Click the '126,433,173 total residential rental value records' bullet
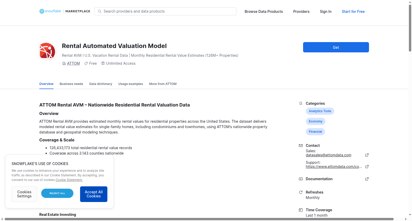 click(x=91, y=148)
